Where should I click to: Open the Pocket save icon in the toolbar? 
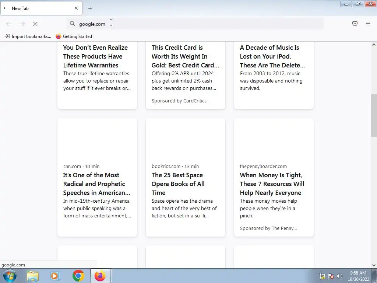click(355, 24)
